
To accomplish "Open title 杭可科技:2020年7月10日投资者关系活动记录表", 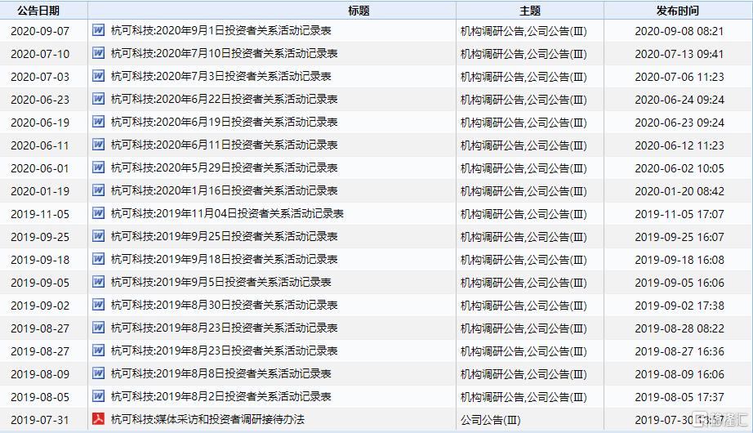I will click(225, 53).
